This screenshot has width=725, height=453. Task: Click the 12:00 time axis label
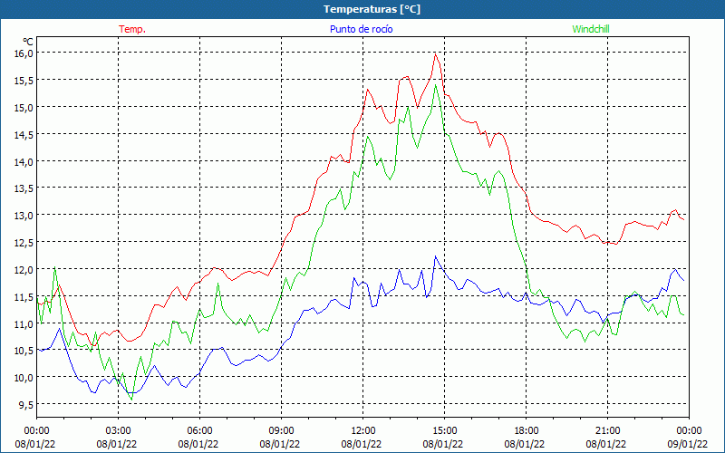pyautogui.click(x=363, y=431)
